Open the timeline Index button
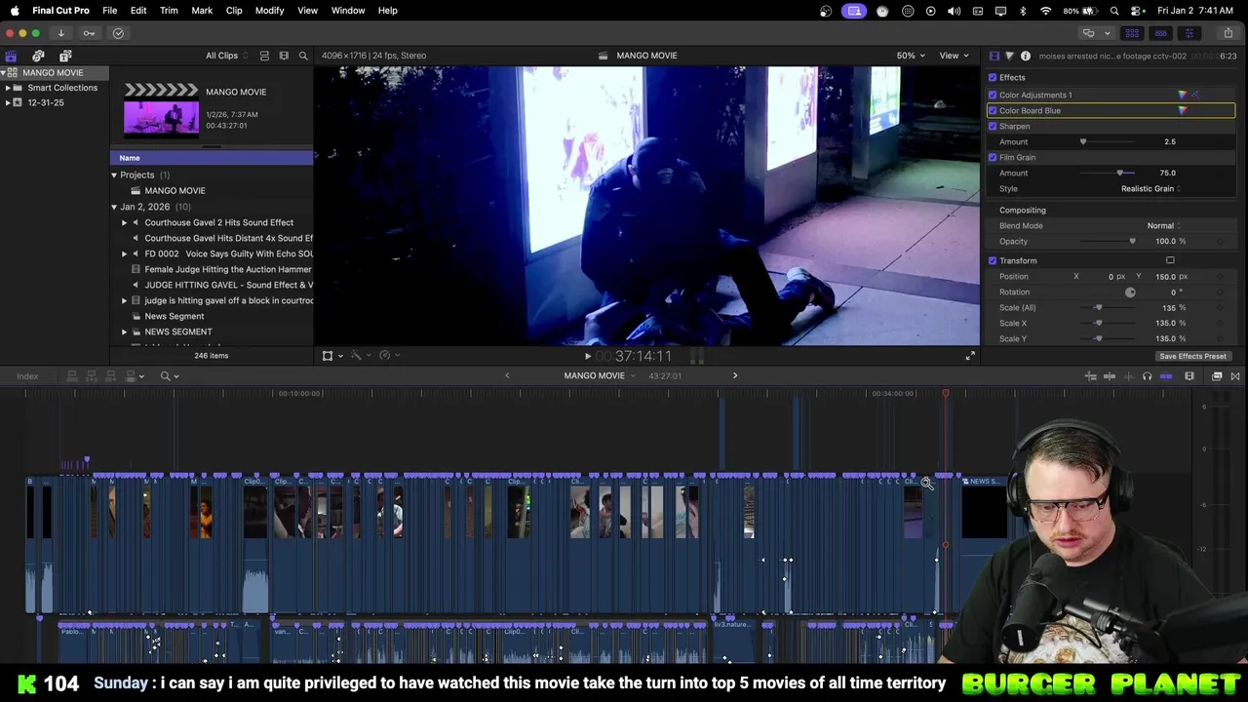Screen dimensions: 1248x702 click(x=27, y=376)
